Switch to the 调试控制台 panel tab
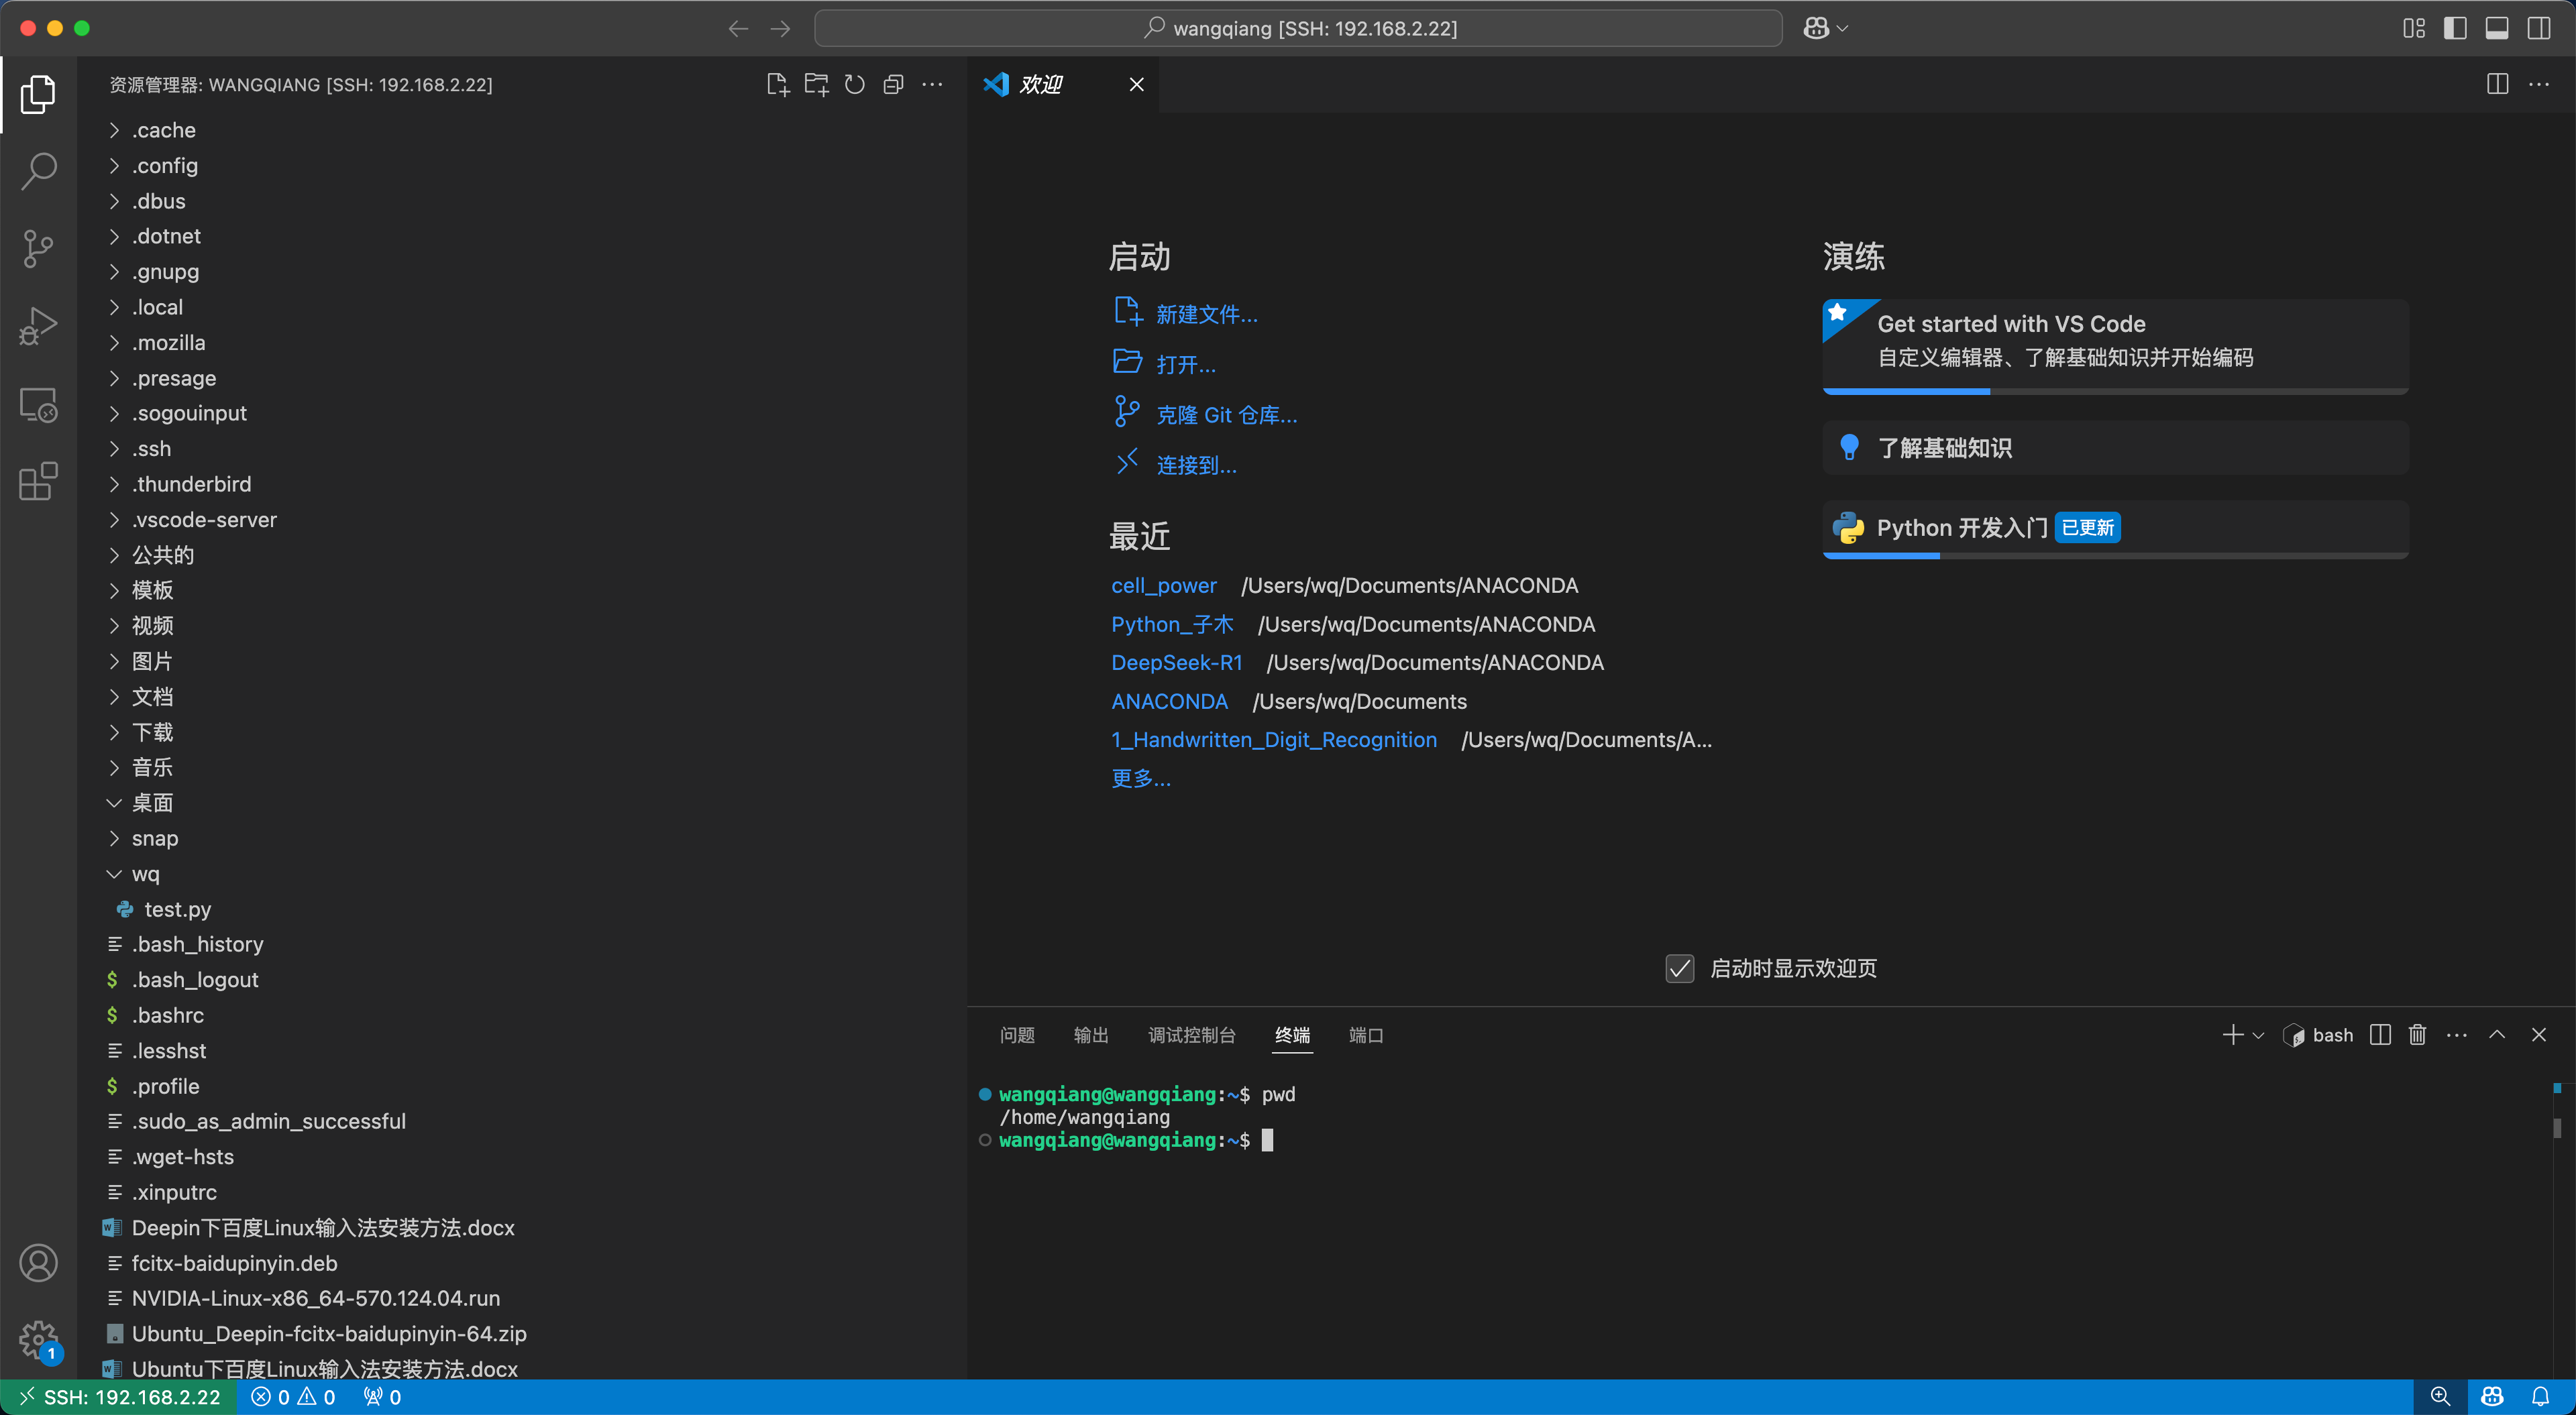This screenshot has width=2576, height=1415. (x=1191, y=1035)
